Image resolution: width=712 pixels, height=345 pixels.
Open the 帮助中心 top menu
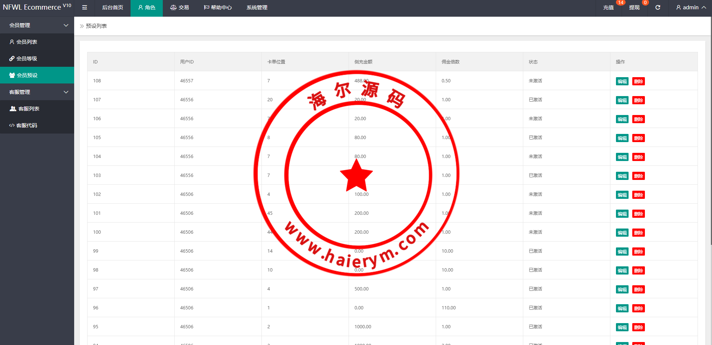218,7
